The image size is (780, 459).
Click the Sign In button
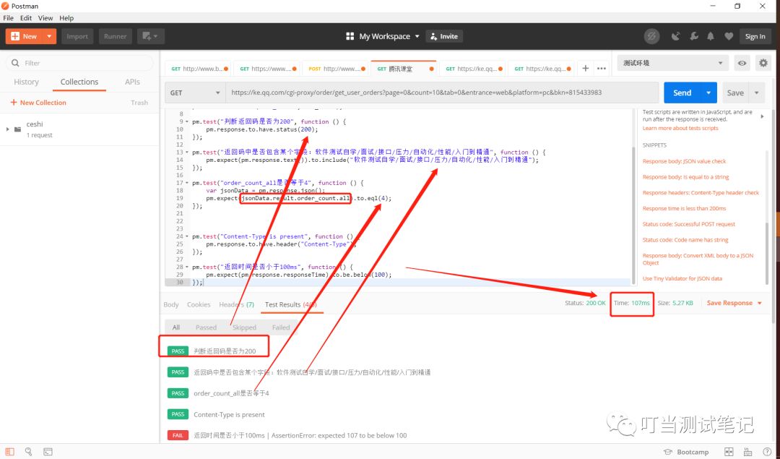tap(755, 36)
